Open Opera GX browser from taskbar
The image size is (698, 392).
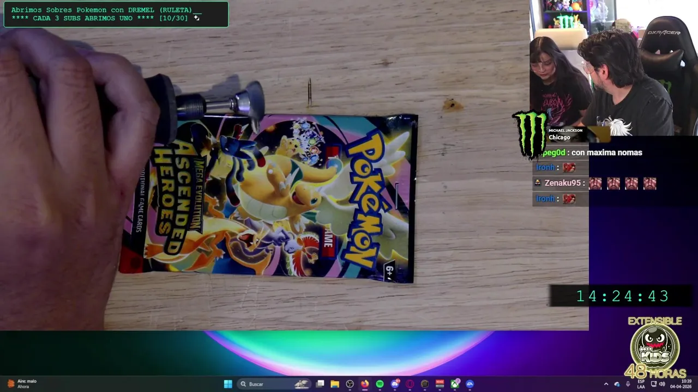click(410, 384)
